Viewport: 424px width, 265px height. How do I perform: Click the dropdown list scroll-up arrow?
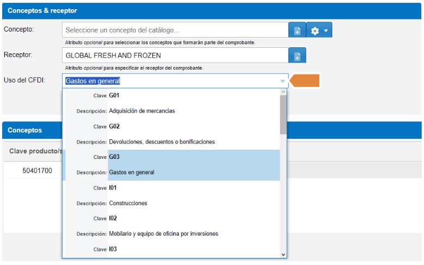(x=283, y=92)
